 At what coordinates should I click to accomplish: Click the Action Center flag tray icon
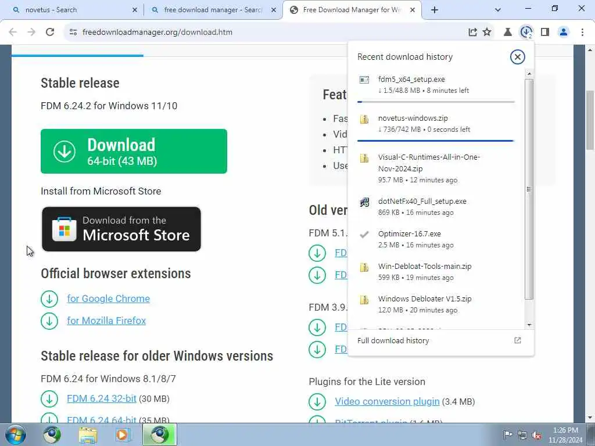507,434
